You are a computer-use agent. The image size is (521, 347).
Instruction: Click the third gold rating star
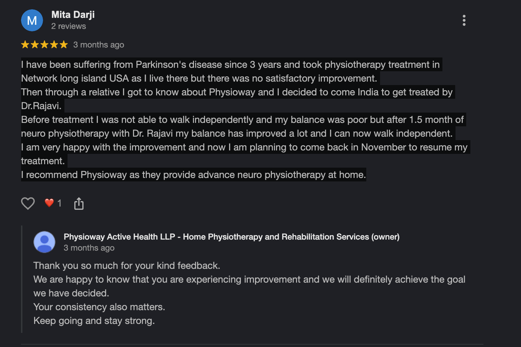[44, 44]
